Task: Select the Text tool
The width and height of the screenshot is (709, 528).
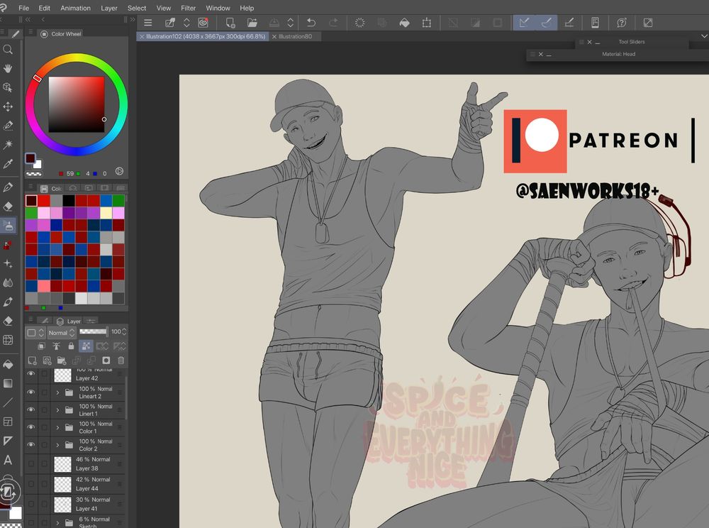Action: pyautogui.click(x=8, y=460)
